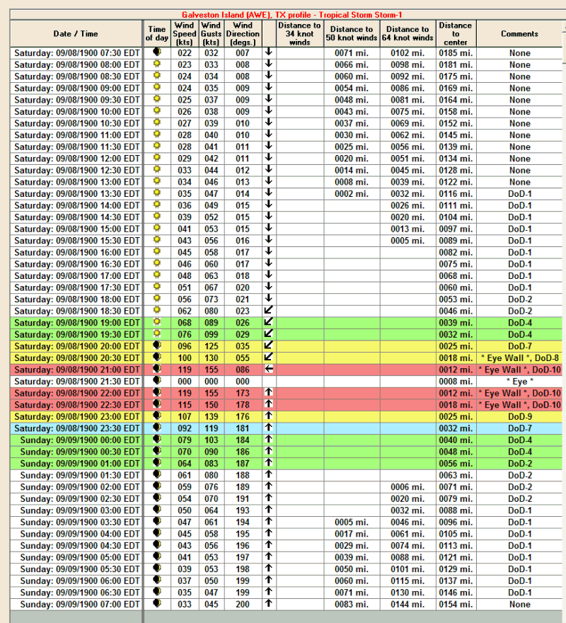Screen dimensions: 566x623
Task: Click diagonal arrow in Saturday 18:30 EDT row
Action: coord(269,310)
